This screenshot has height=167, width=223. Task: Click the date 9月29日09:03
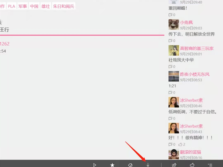tap(191, 28)
